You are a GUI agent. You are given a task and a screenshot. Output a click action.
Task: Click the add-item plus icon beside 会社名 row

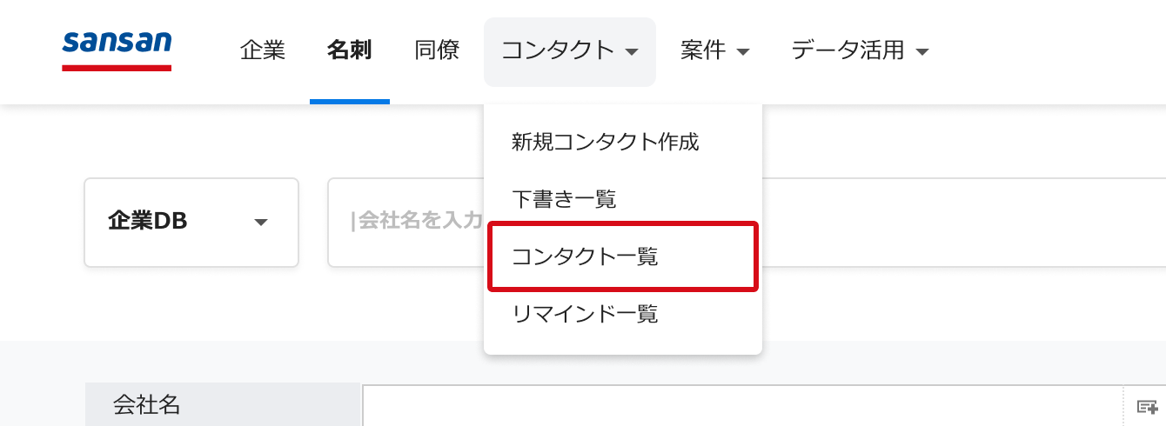pyautogui.click(x=1146, y=407)
